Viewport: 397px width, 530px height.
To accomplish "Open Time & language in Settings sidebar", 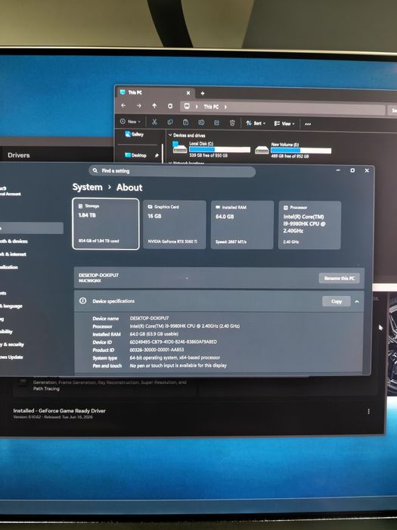I will click(x=11, y=306).
